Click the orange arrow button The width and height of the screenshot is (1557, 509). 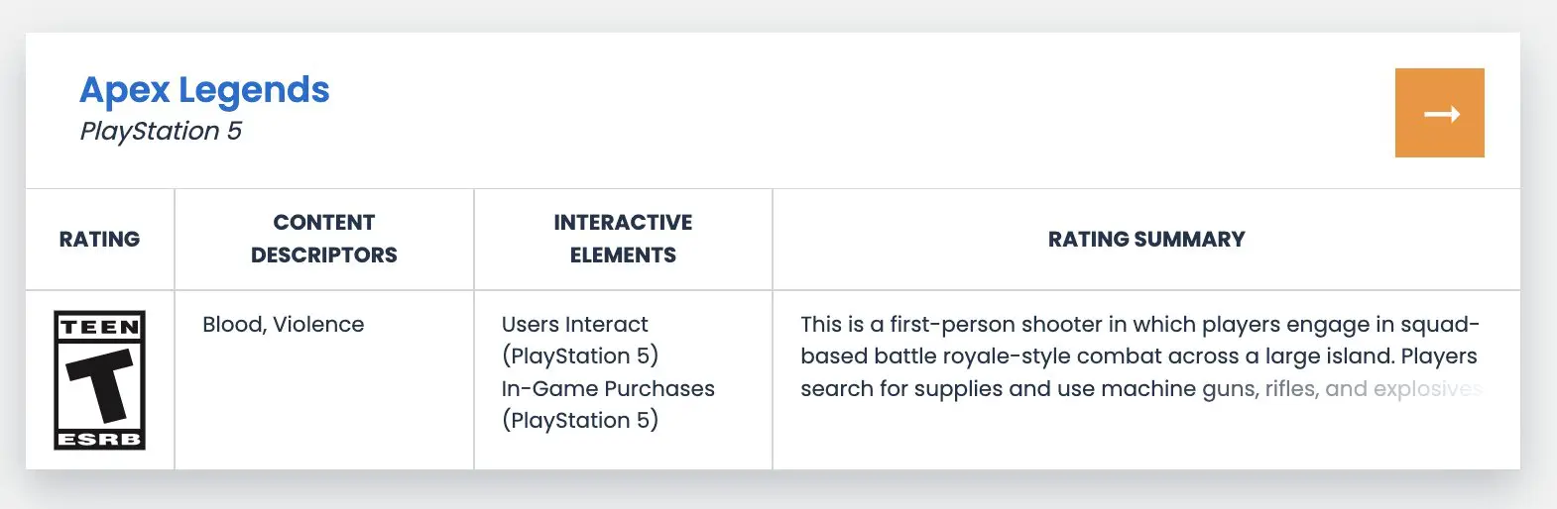1439,113
